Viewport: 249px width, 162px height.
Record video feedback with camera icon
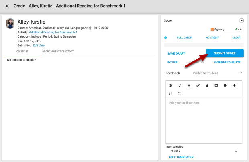225,85
